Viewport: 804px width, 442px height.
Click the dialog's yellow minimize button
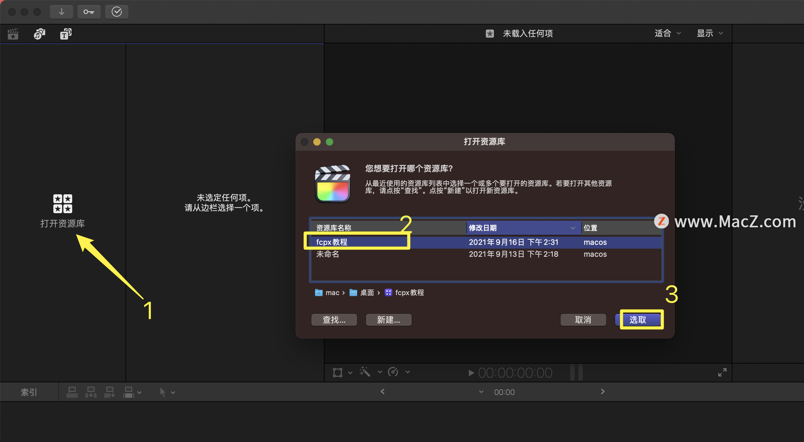(x=317, y=142)
